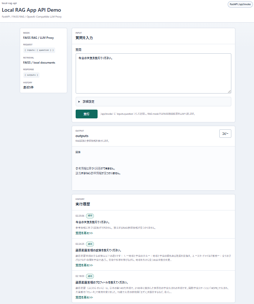Click the 成功 badge at 02:25:06
The height and width of the screenshot is (304, 254).
(x=90, y=216)
